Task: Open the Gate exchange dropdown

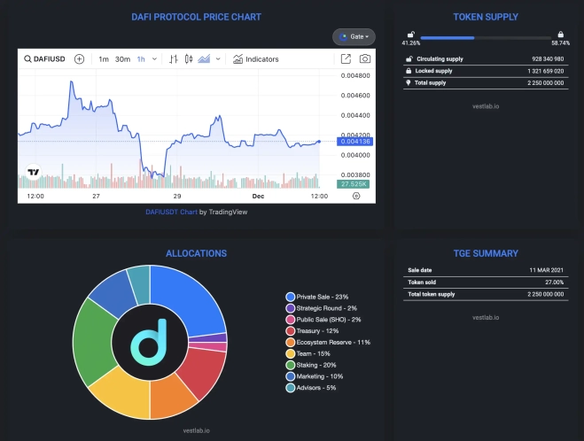Action: [x=354, y=36]
